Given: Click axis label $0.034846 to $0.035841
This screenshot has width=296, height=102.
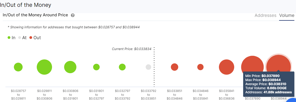Looking at the screenshot, I should tap(200, 95).
